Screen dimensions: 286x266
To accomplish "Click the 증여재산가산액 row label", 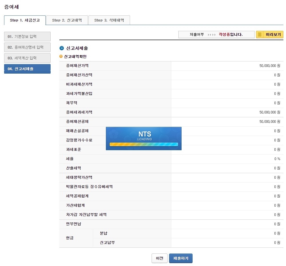I will click(79, 75).
